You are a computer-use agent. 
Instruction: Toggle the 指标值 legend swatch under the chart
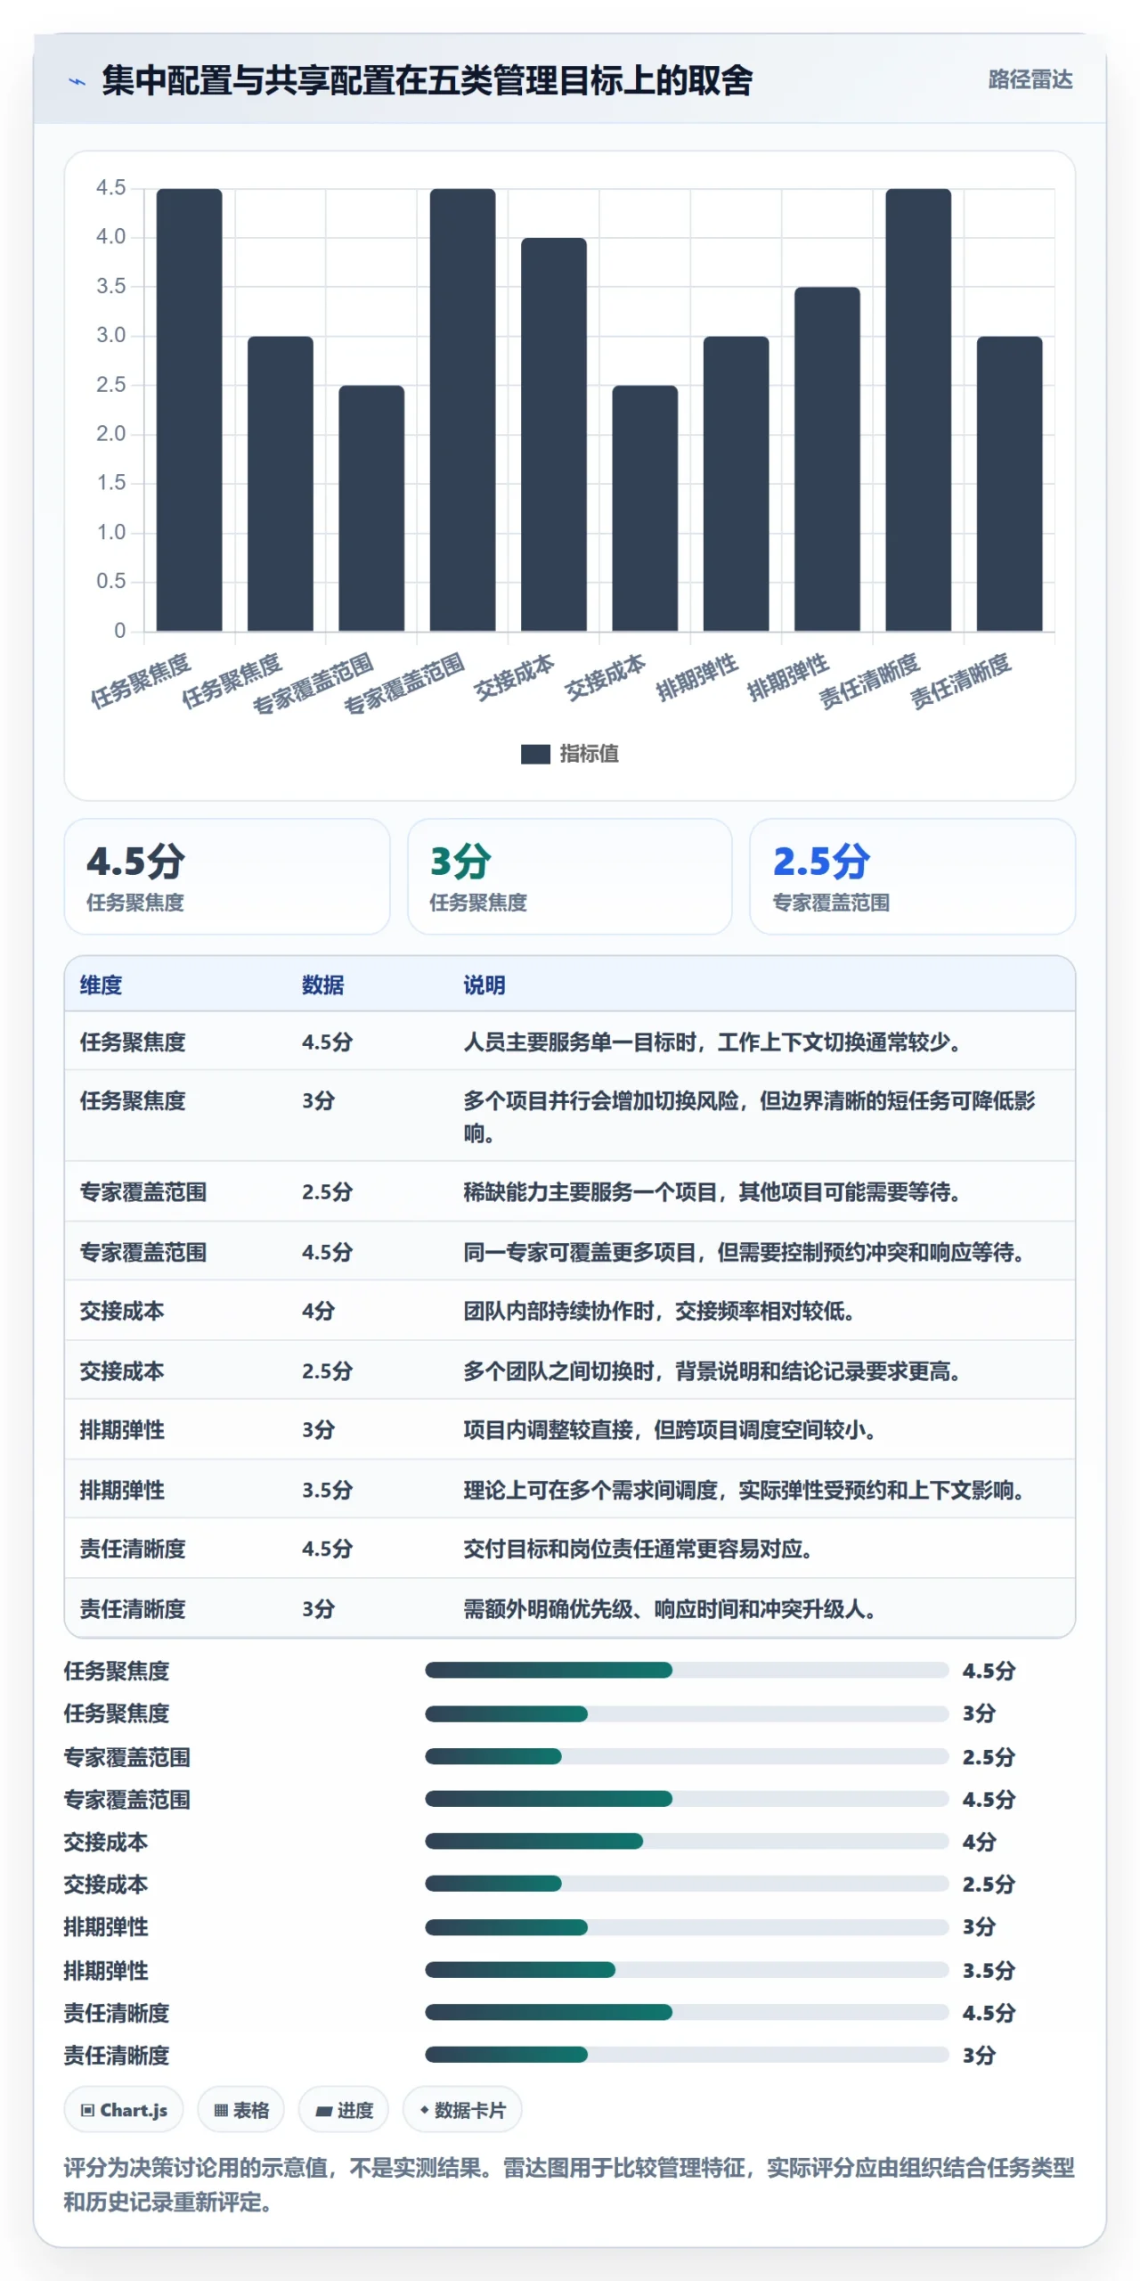tap(535, 754)
